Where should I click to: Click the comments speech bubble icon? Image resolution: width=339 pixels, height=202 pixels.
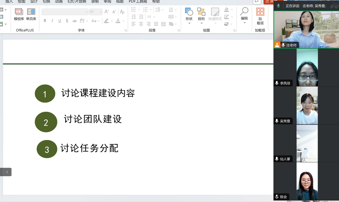(257, 2)
